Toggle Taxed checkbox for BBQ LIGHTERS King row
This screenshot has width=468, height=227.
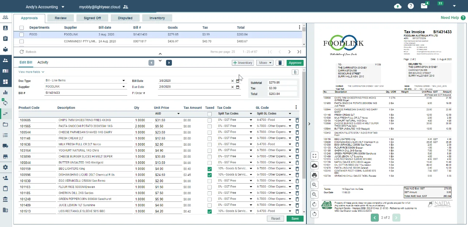pos(210,169)
